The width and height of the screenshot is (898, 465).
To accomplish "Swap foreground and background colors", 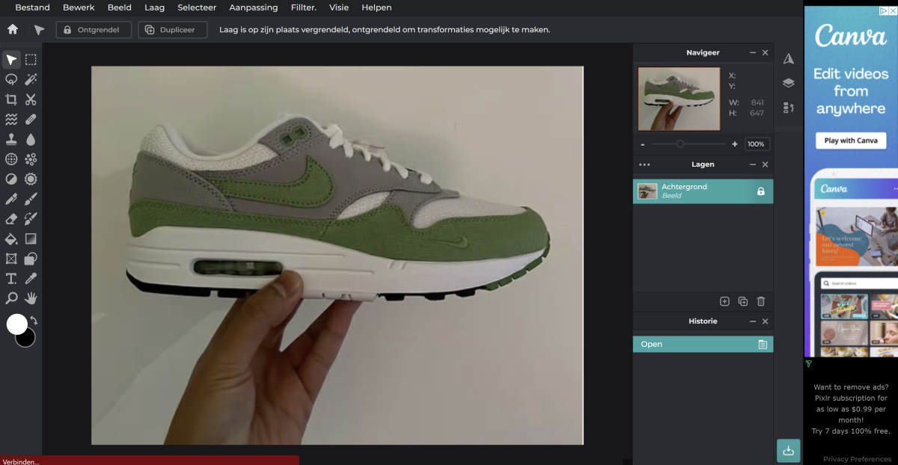I will 34,321.
